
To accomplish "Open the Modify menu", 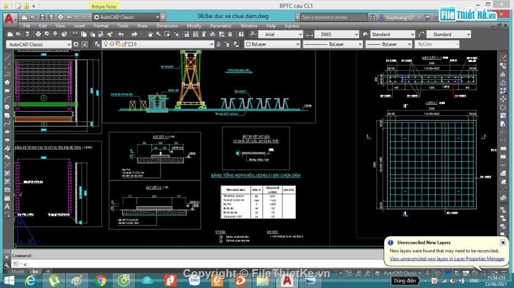I will tap(194, 25).
